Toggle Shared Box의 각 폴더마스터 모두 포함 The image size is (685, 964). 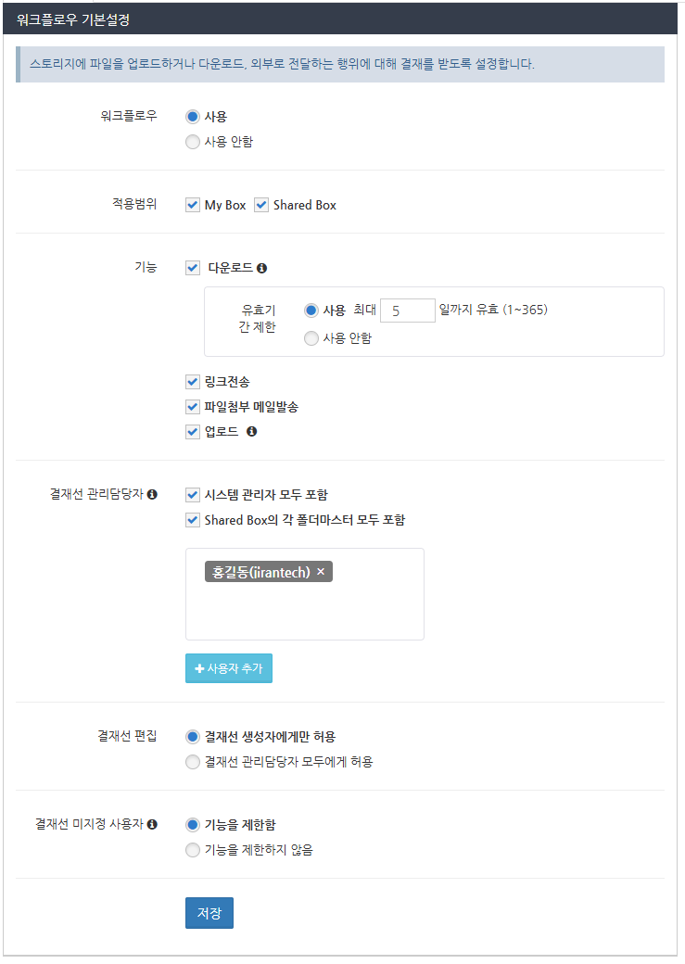point(193,520)
